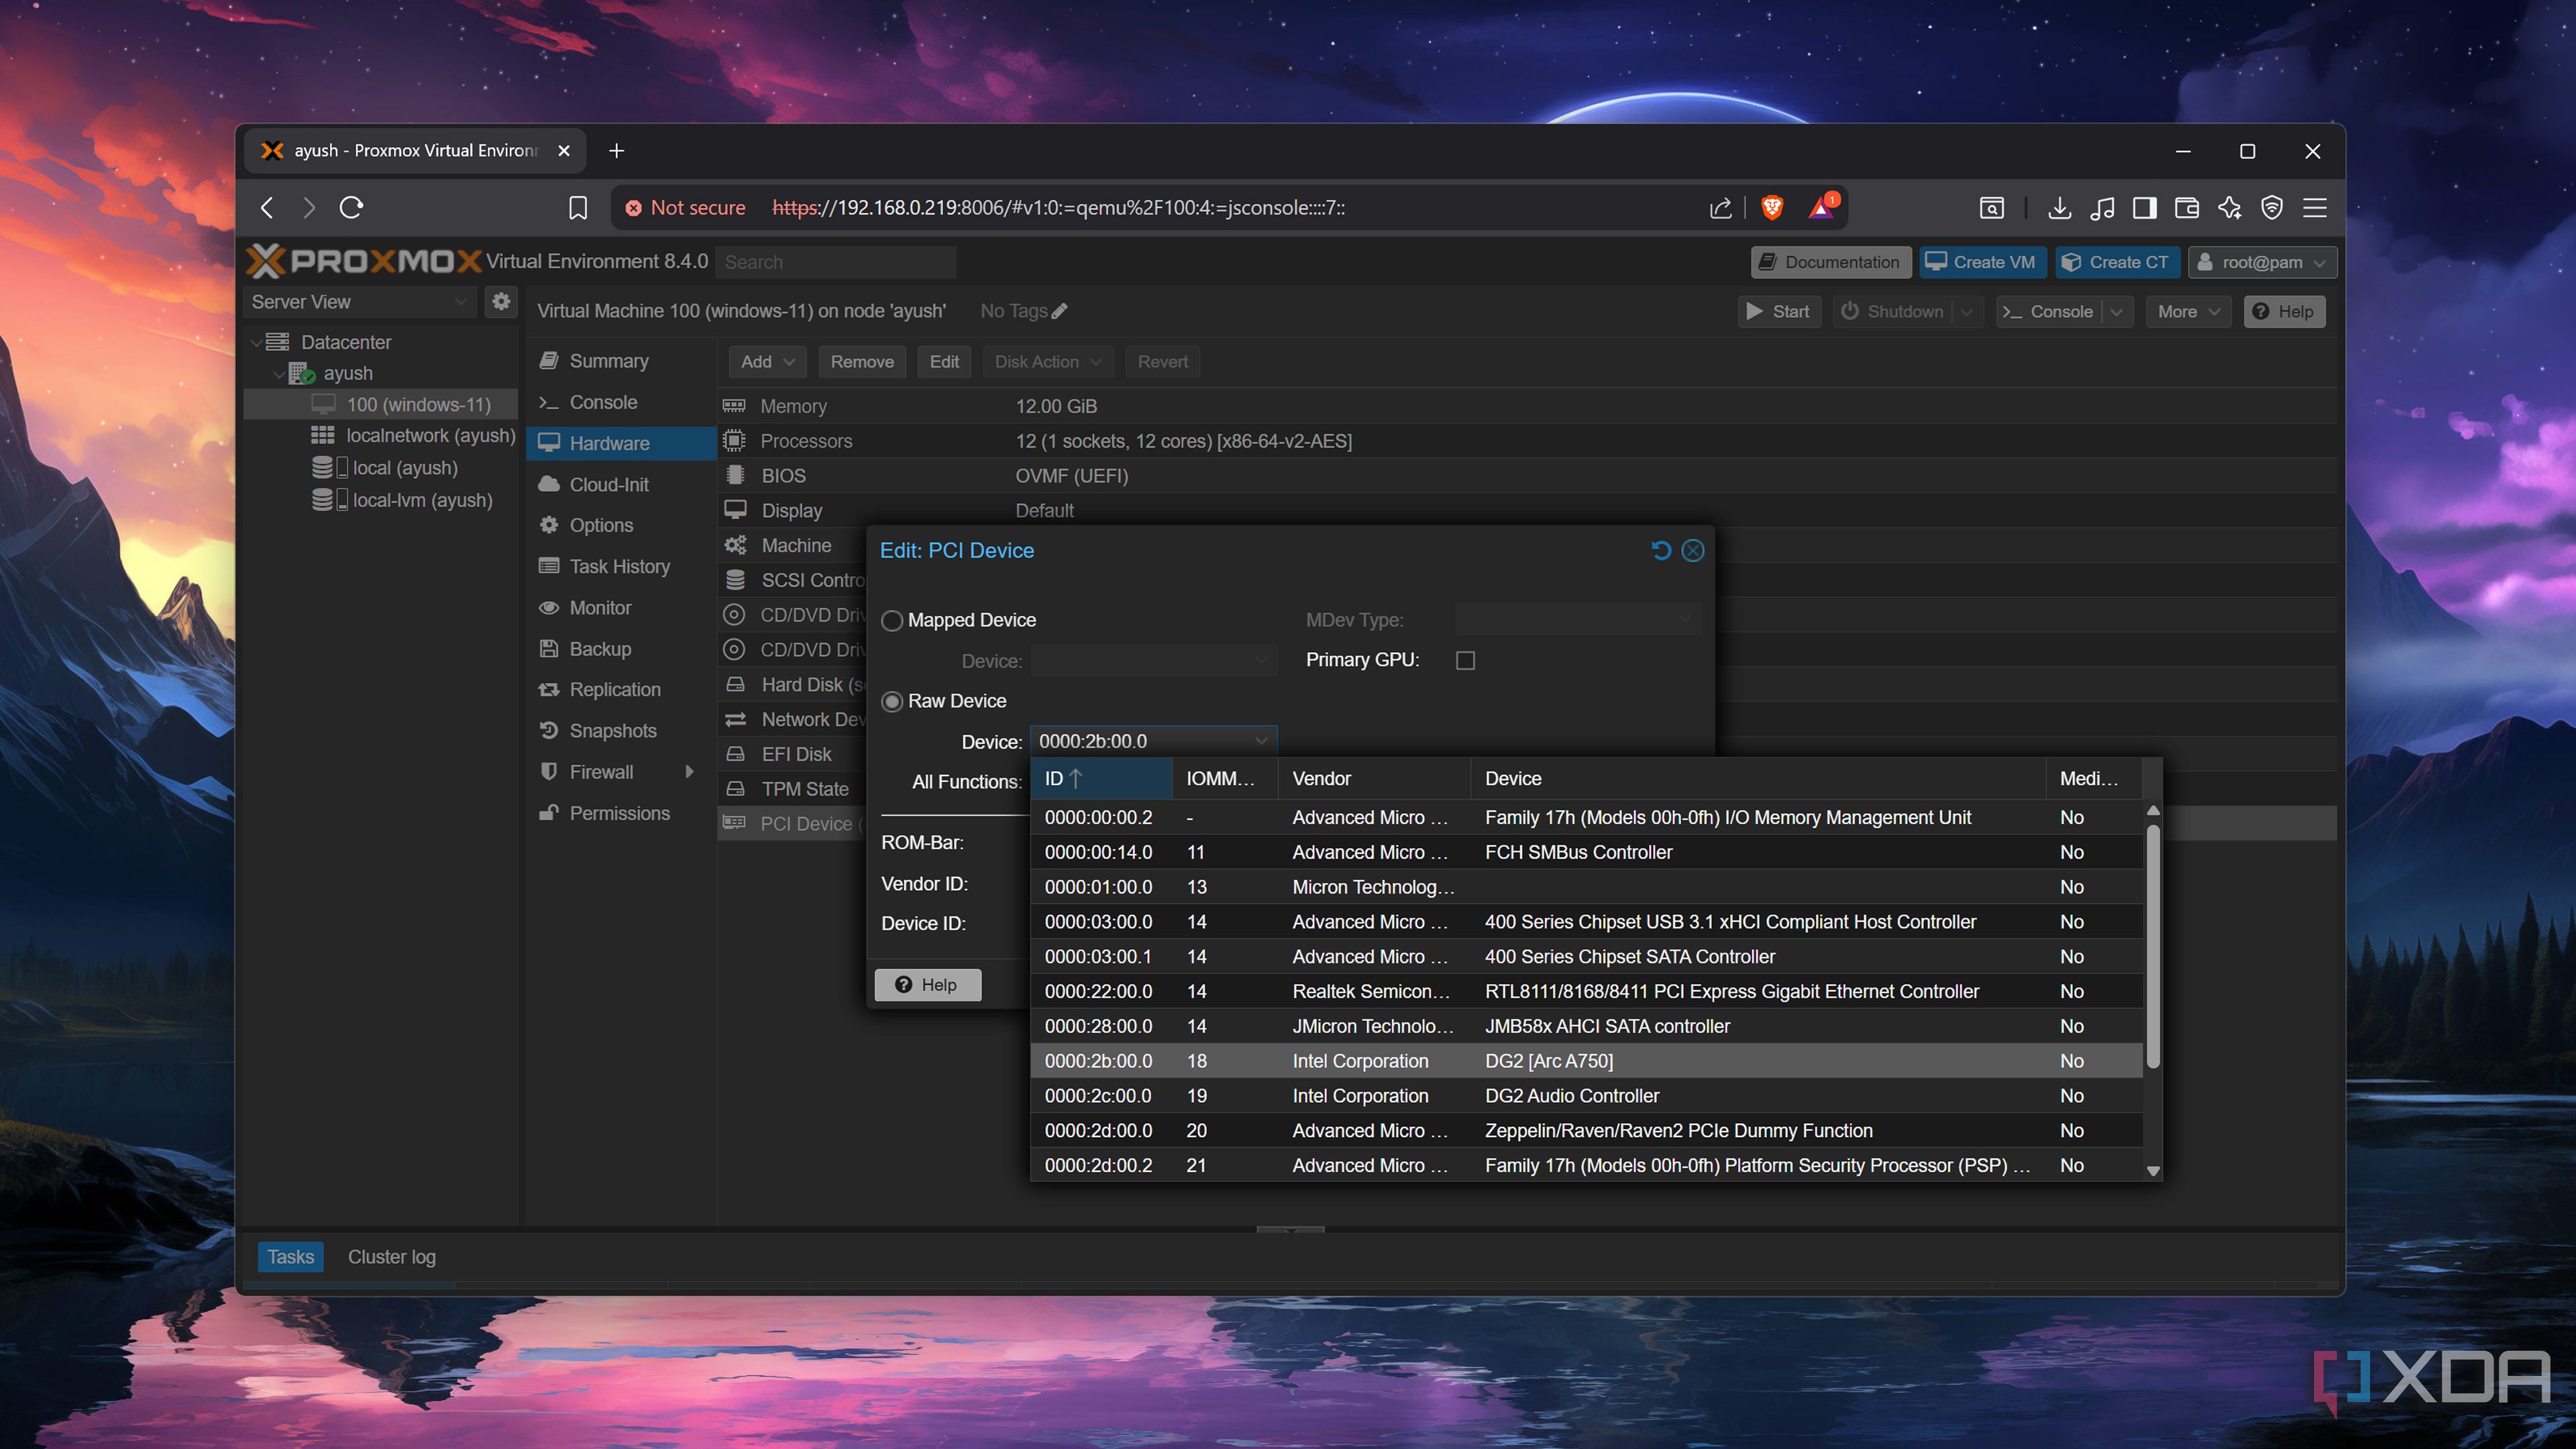The height and width of the screenshot is (1449, 2576).
Task: Expand the Firewall submenu arrow
Action: pyautogui.click(x=689, y=772)
